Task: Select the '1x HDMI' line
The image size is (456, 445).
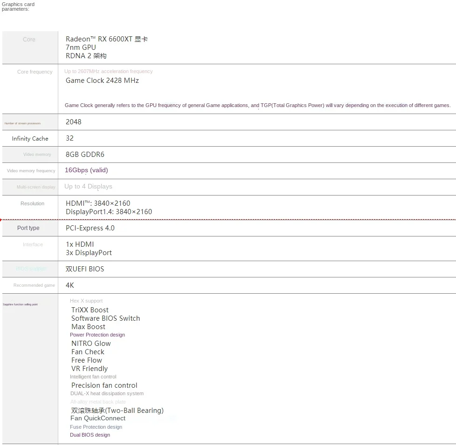Action: coord(80,244)
